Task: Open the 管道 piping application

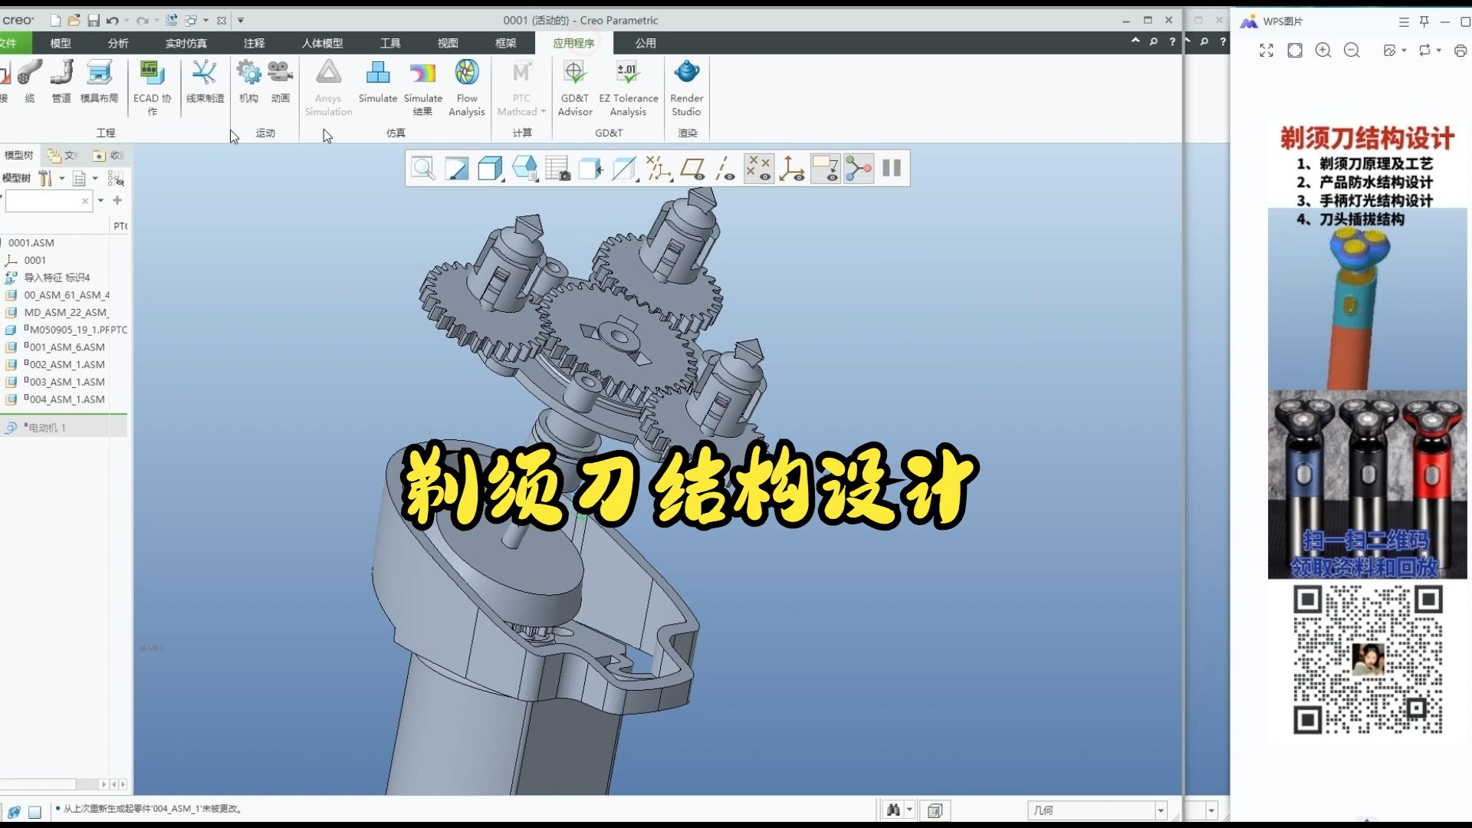Action: tap(61, 81)
